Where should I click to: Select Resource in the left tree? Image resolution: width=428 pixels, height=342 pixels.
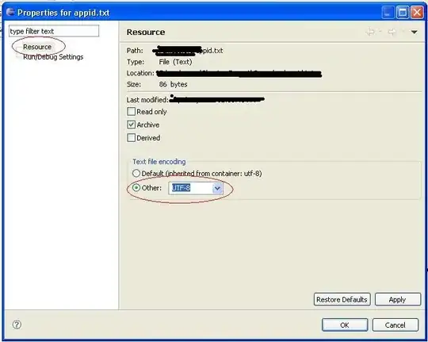pos(37,47)
